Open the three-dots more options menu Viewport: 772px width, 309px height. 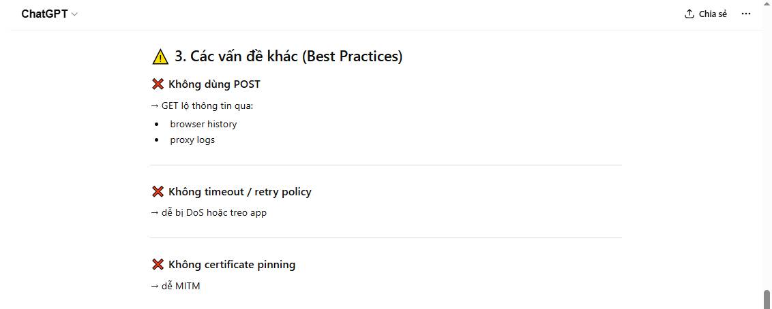coord(746,14)
